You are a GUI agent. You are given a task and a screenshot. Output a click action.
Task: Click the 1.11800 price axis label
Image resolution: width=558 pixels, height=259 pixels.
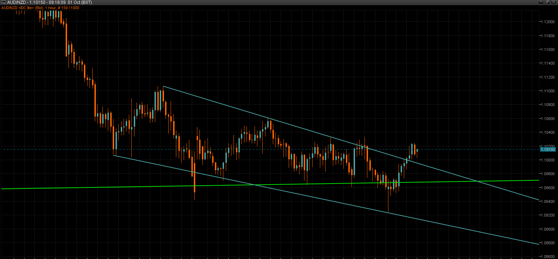coord(548,36)
